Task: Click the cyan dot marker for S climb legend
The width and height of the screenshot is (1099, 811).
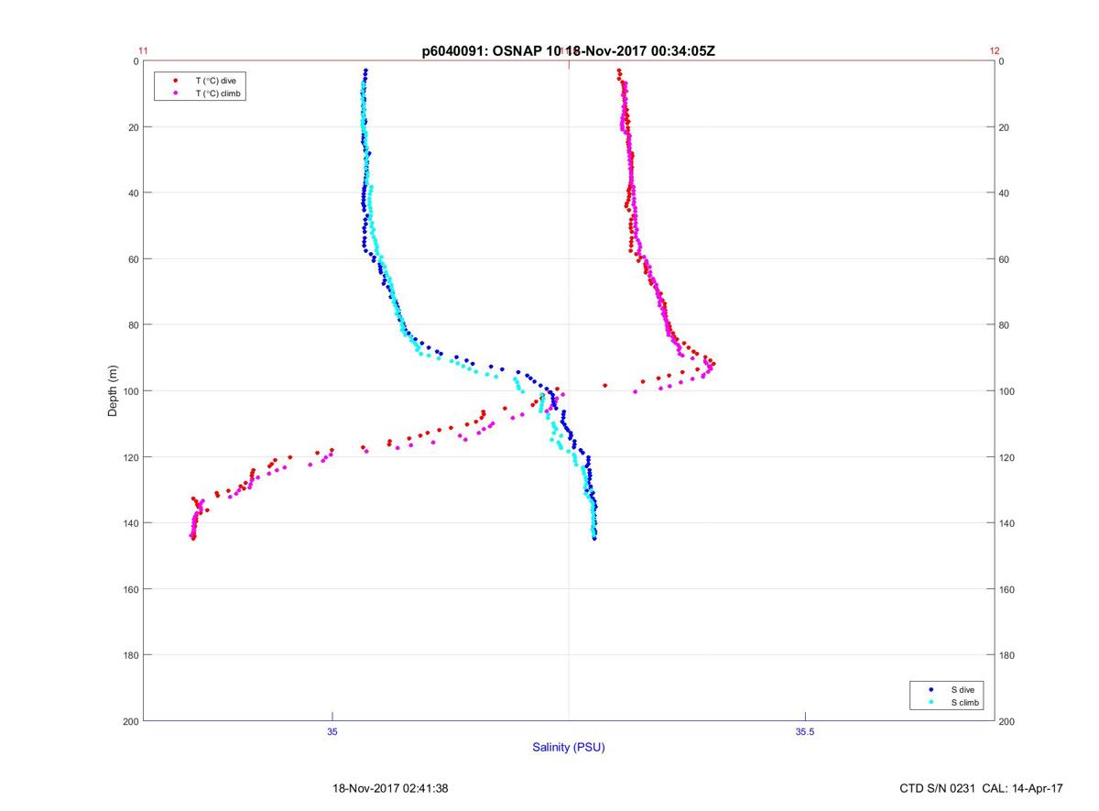Action: click(930, 702)
